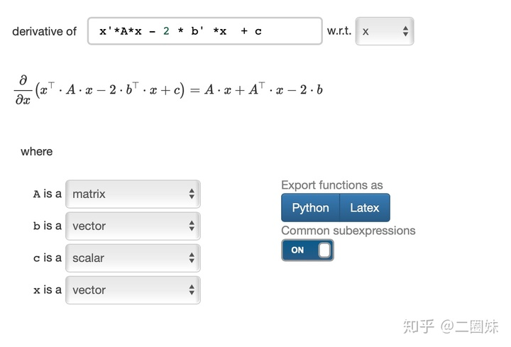This screenshot has height=347, width=511.
Task: Click the derivative result A·x + Aᵀ·x − 2·b
Action: [x=263, y=90]
